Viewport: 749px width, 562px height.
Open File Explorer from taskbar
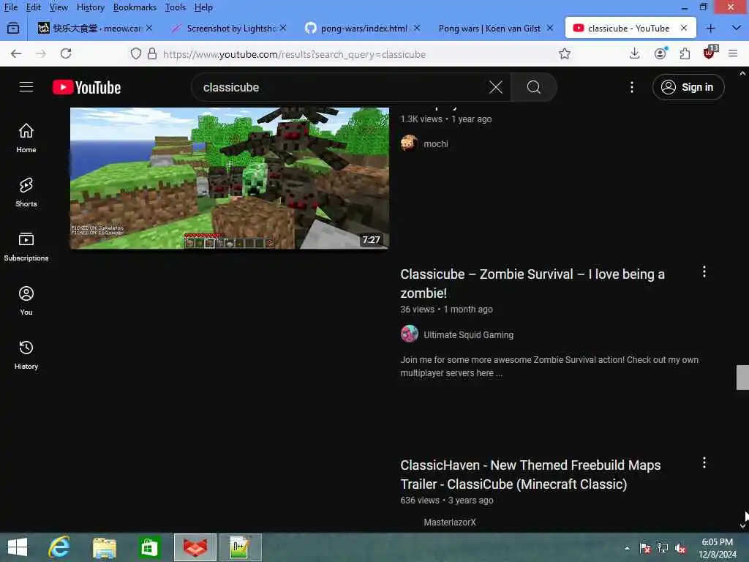point(104,547)
